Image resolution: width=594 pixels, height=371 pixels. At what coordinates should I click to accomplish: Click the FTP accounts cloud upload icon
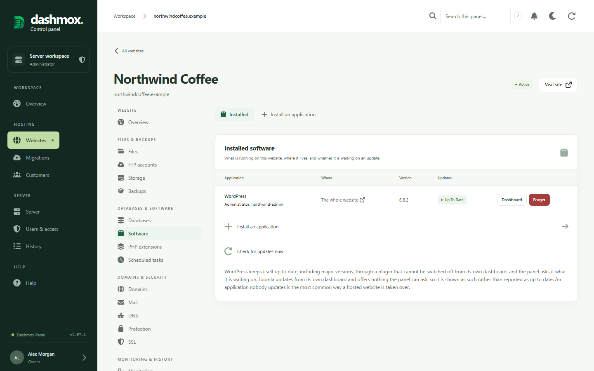pos(121,164)
